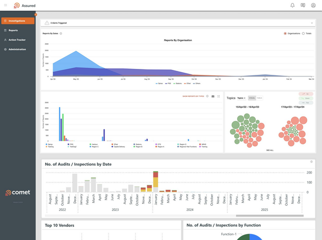Click the tallest blue Spirax bar
Screen dimensions: 322x240
pyautogui.click(x=59, y=124)
